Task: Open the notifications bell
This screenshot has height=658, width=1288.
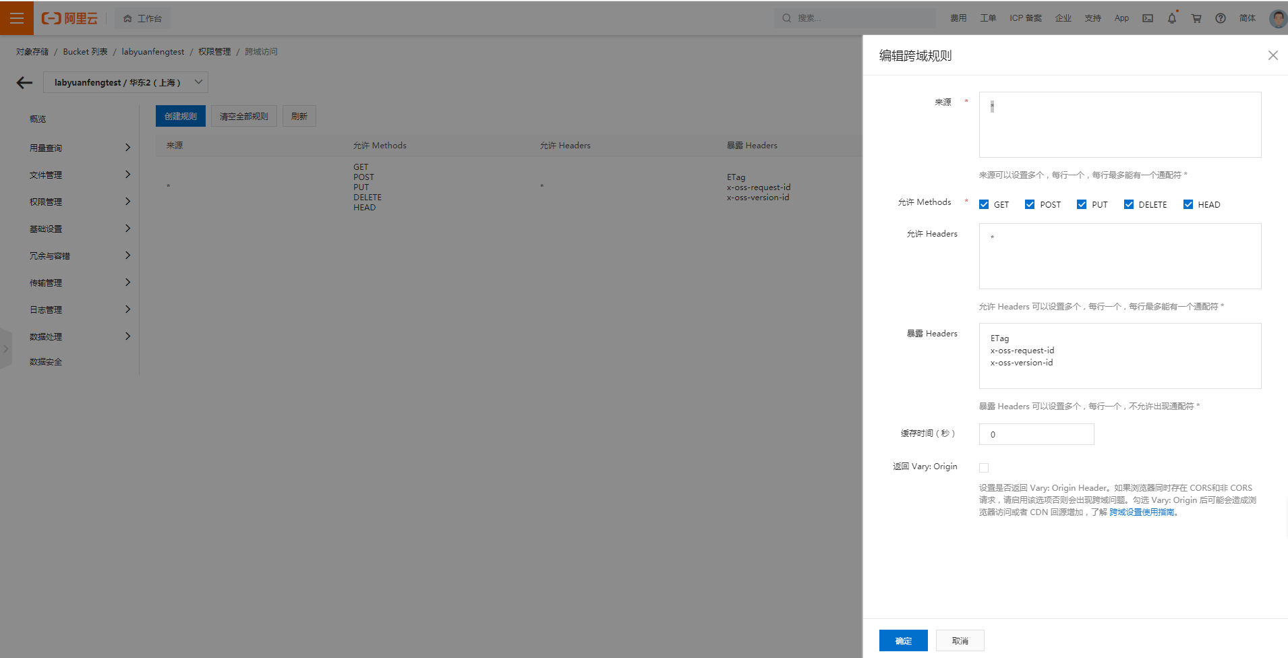Action: pos(1172,18)
